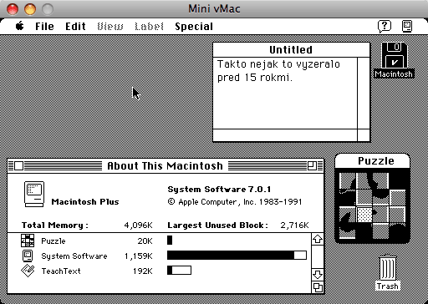Click the TeachText memory usage bar
The width and height of the screenshot is (428, 304).
(x=179, y=271)
